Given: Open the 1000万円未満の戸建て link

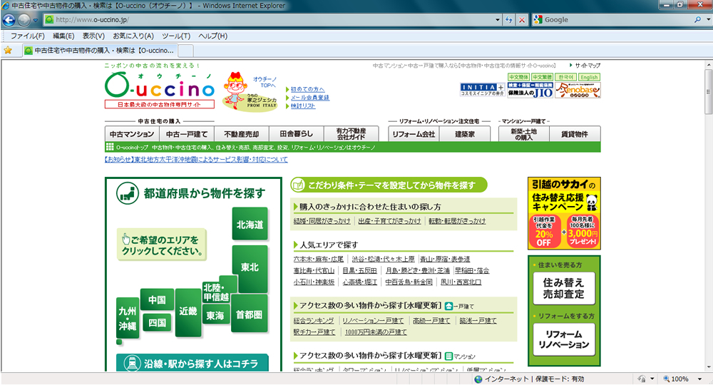Looking at the screenshot, I should pos(376,332).
